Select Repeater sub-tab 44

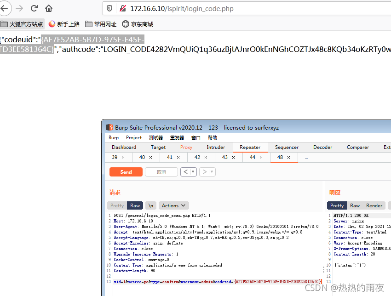(253, 157)
